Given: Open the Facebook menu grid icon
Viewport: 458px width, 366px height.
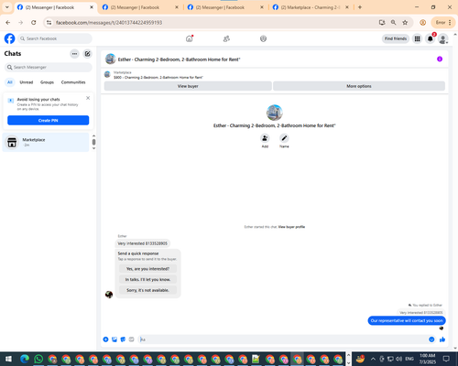Looking at the screenshot, I should [x=417, y=38].
